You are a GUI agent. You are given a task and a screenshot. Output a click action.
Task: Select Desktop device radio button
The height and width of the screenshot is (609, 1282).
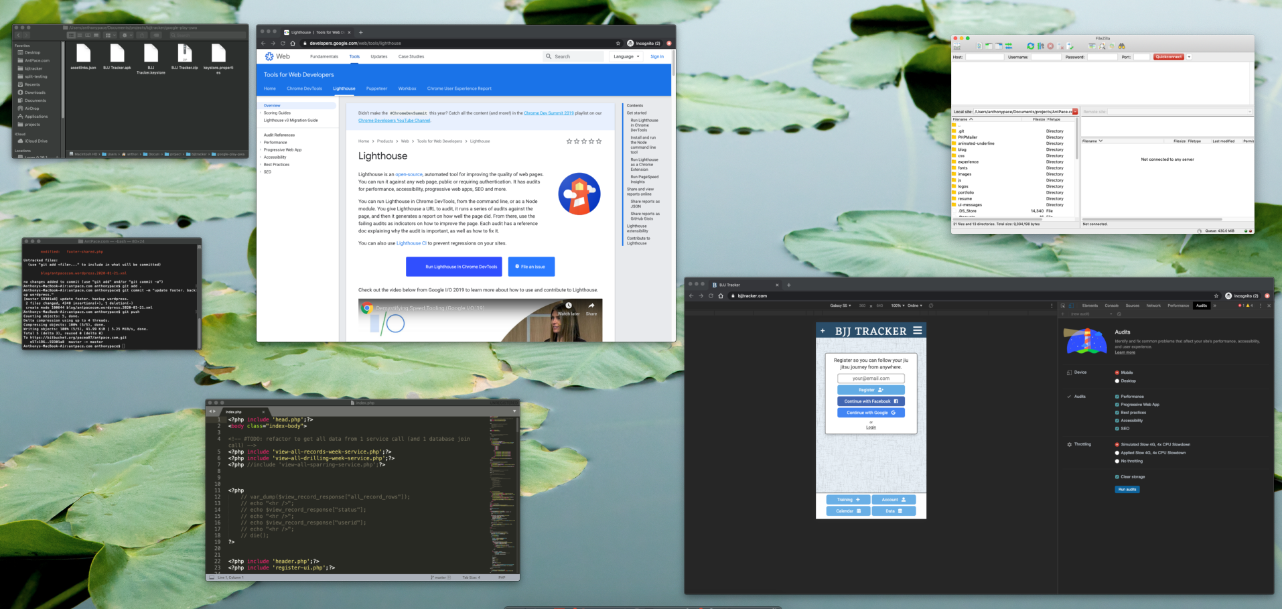point(1117,381)
